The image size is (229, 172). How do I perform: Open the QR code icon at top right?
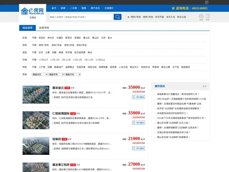click(x=207, y=2)
